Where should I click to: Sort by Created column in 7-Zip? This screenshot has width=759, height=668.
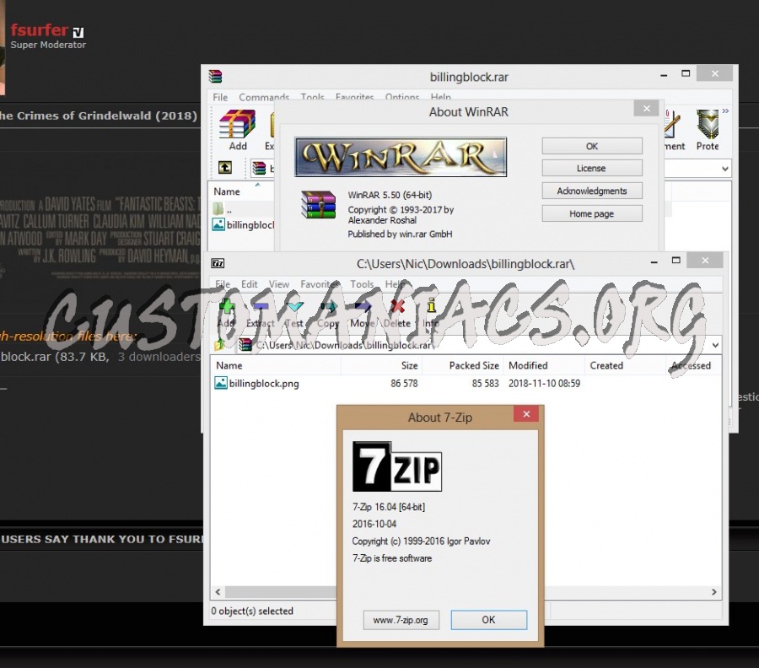pos(626,365)
